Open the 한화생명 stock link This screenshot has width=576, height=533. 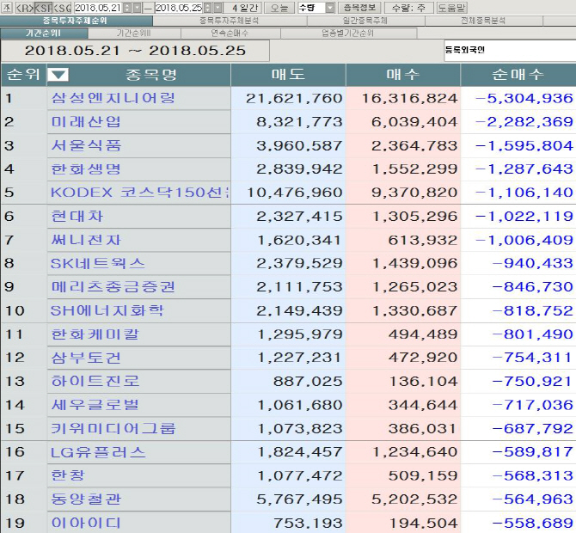coord(86,169)
